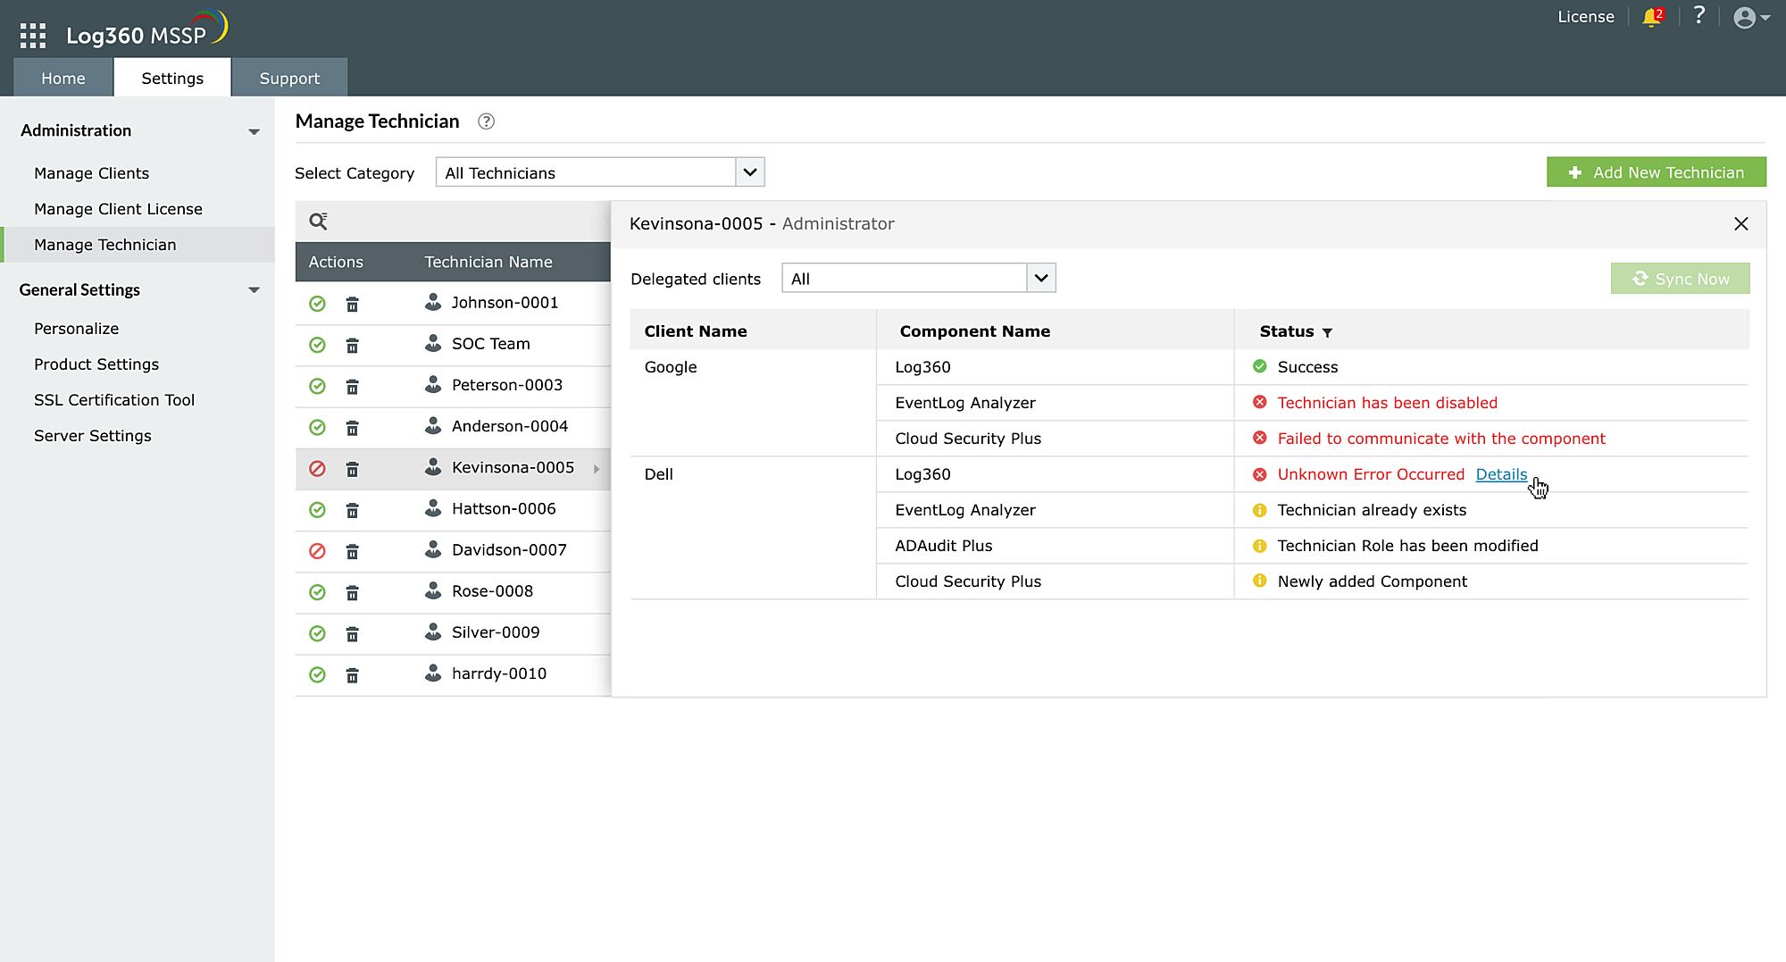The image size is (1786, 962).
Task: Go to the Home tab
Action: 63,78
